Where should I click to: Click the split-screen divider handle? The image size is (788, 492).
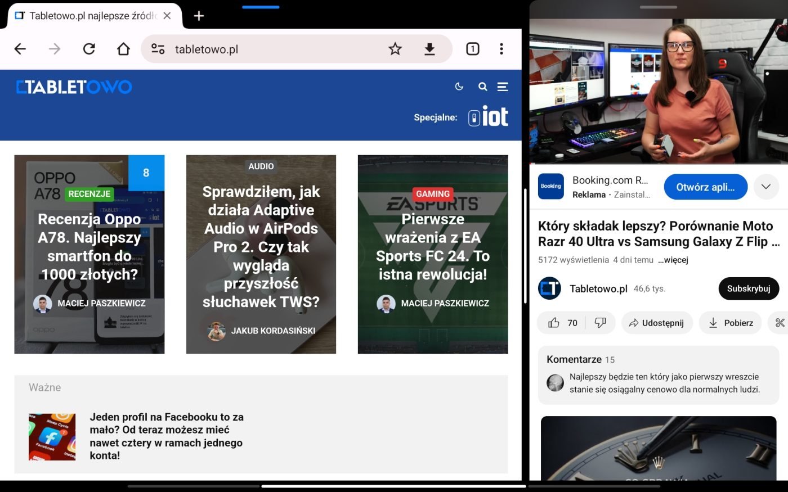[525, 246]
